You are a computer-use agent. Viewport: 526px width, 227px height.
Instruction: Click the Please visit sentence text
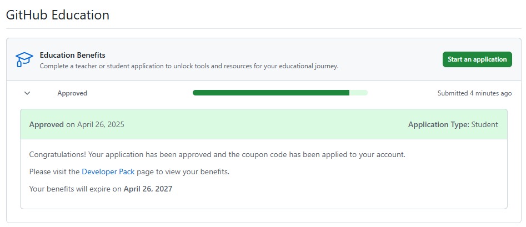tap(54, 172)
